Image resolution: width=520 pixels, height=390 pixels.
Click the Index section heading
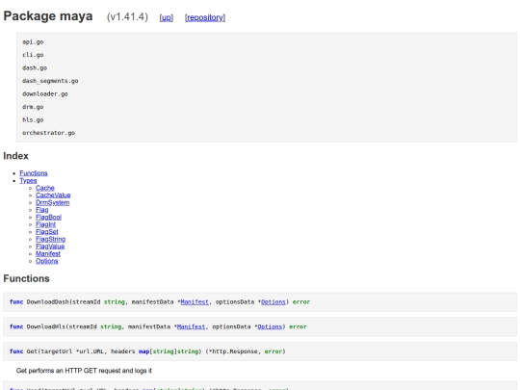[16, 156]
